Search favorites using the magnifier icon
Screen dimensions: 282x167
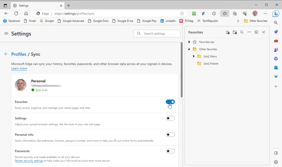[x=242, y=32]
